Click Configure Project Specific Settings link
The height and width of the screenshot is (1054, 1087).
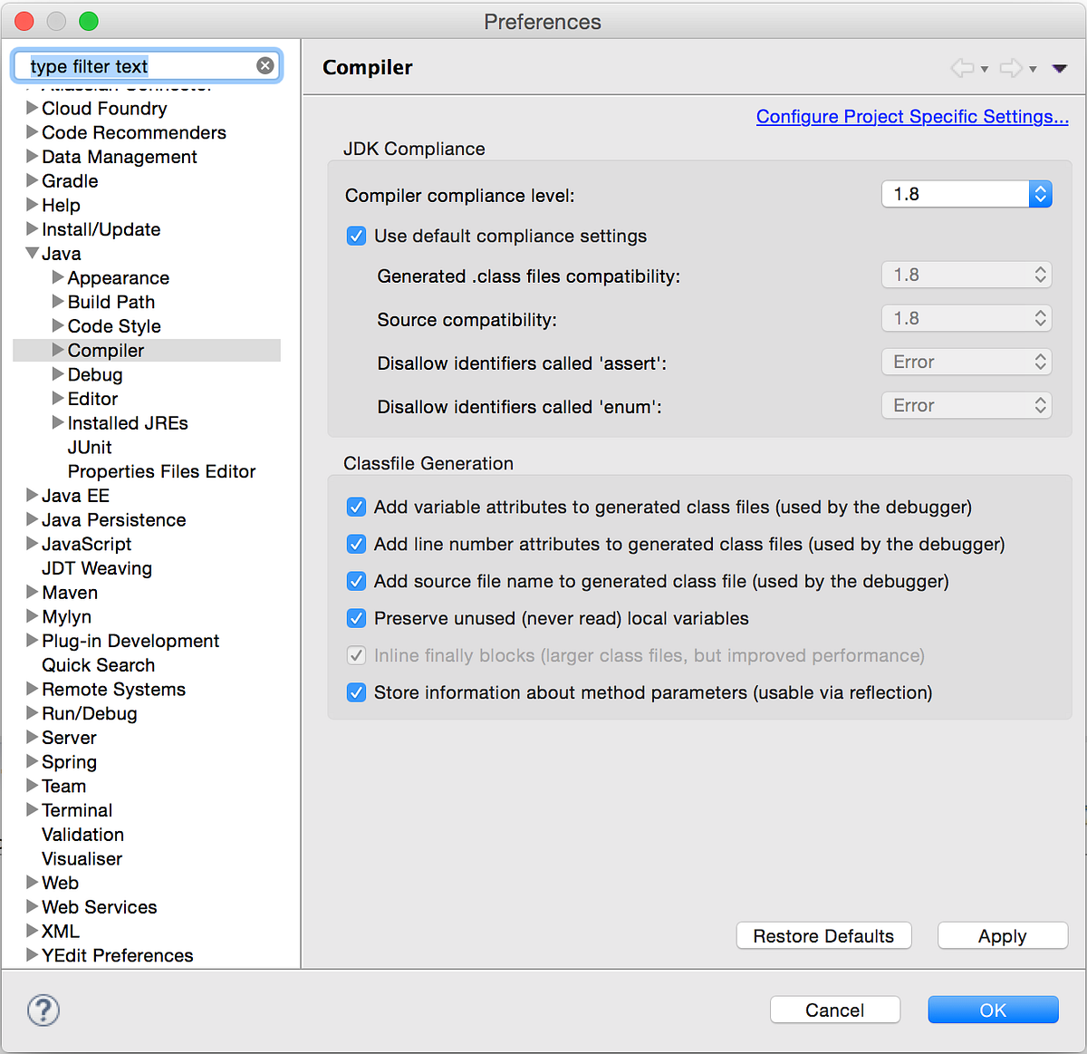(x=912, y=116)
